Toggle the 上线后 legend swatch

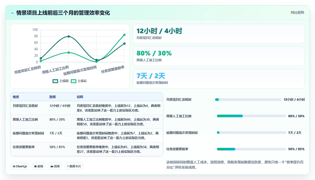click(74, 81)
